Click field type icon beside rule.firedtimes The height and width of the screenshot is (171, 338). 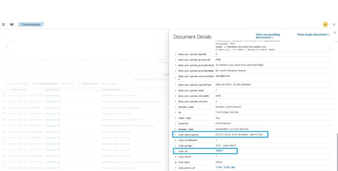click(175, 140)
